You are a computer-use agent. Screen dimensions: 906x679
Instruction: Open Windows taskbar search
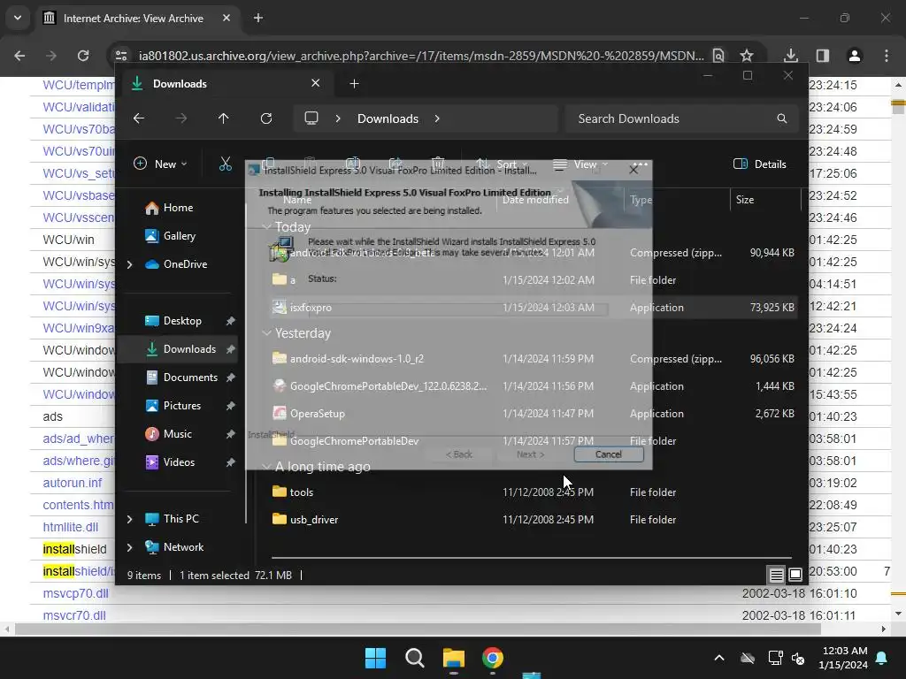point(414,658)
